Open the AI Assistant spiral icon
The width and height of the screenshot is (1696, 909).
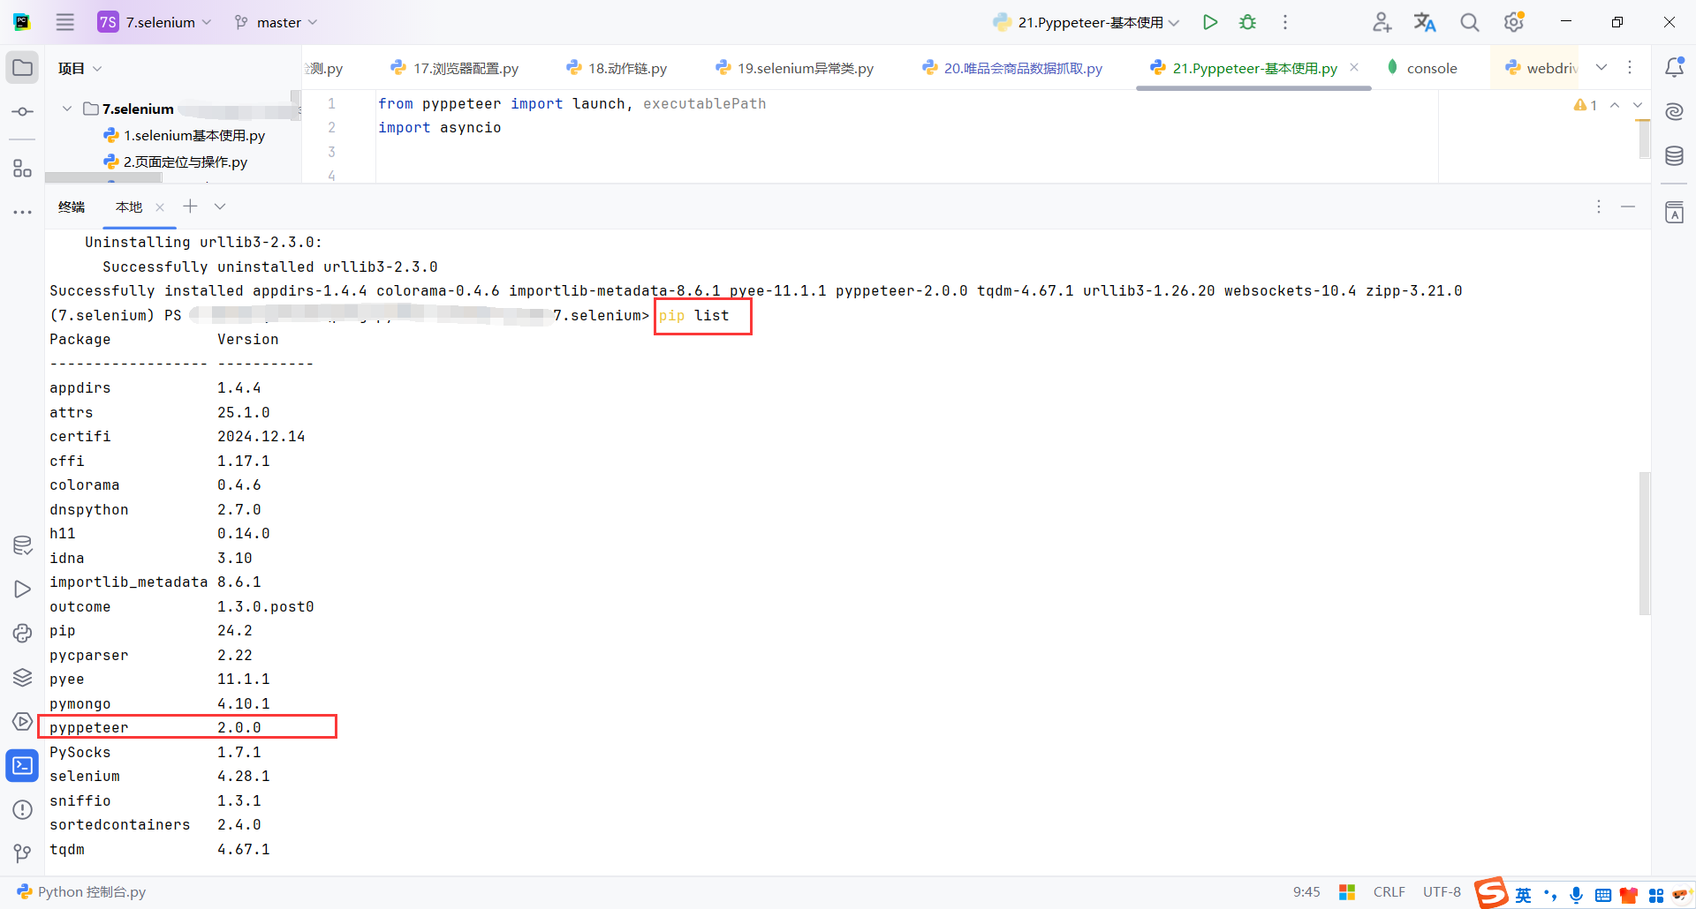[x=1674, y=112]
